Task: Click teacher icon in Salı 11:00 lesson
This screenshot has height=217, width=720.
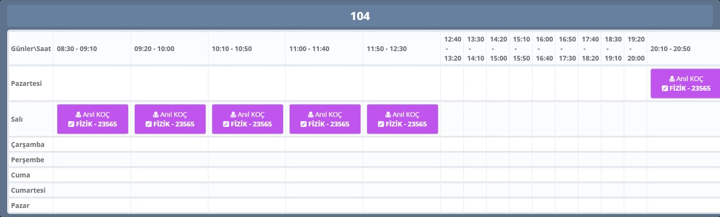Action: pyautogui.click(x=311, y=114)
